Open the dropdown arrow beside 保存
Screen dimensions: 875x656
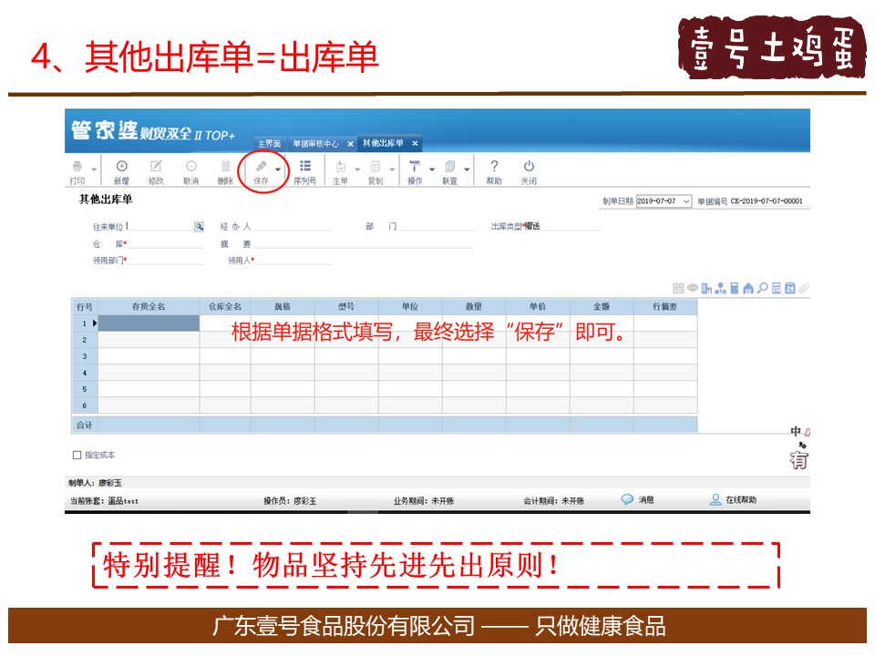(278, 169)
